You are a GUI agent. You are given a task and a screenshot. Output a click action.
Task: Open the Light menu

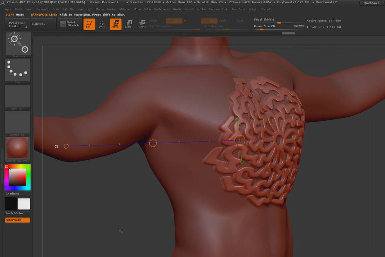coord(90,9)
